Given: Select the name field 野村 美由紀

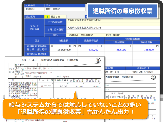Looking at the screenshot, I should (65, 9).
